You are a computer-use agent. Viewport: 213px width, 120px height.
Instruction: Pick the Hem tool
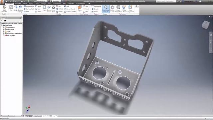[27, 12]
